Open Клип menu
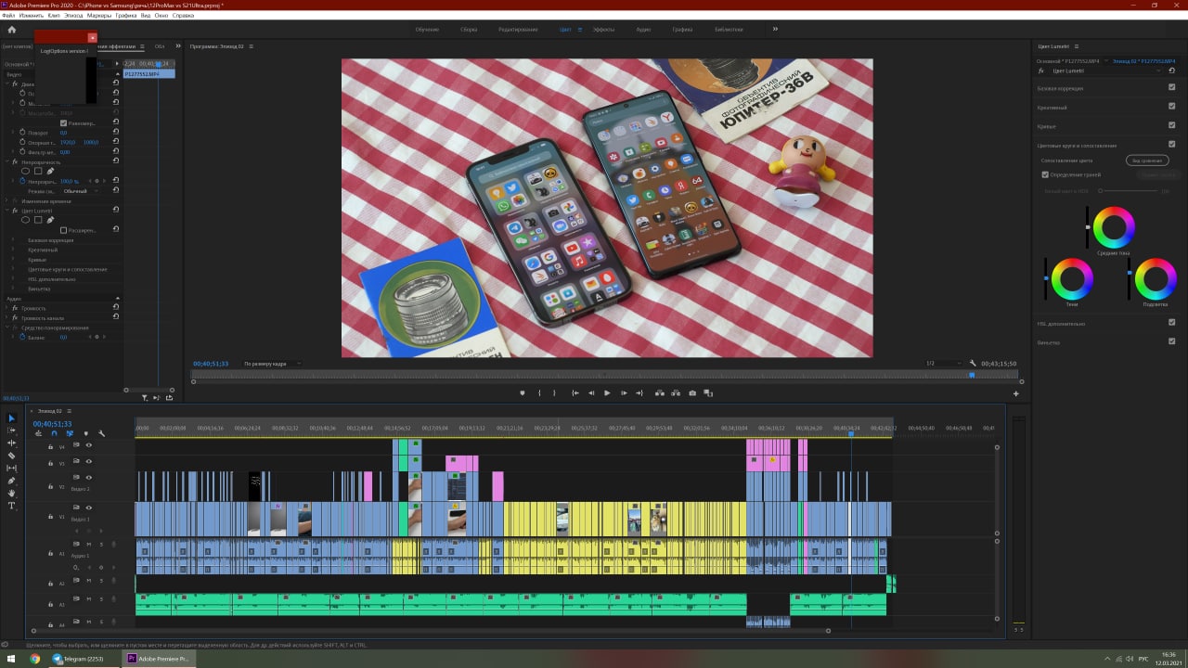Viewport: 1188px width, 668px height. (x=54, y=16)
